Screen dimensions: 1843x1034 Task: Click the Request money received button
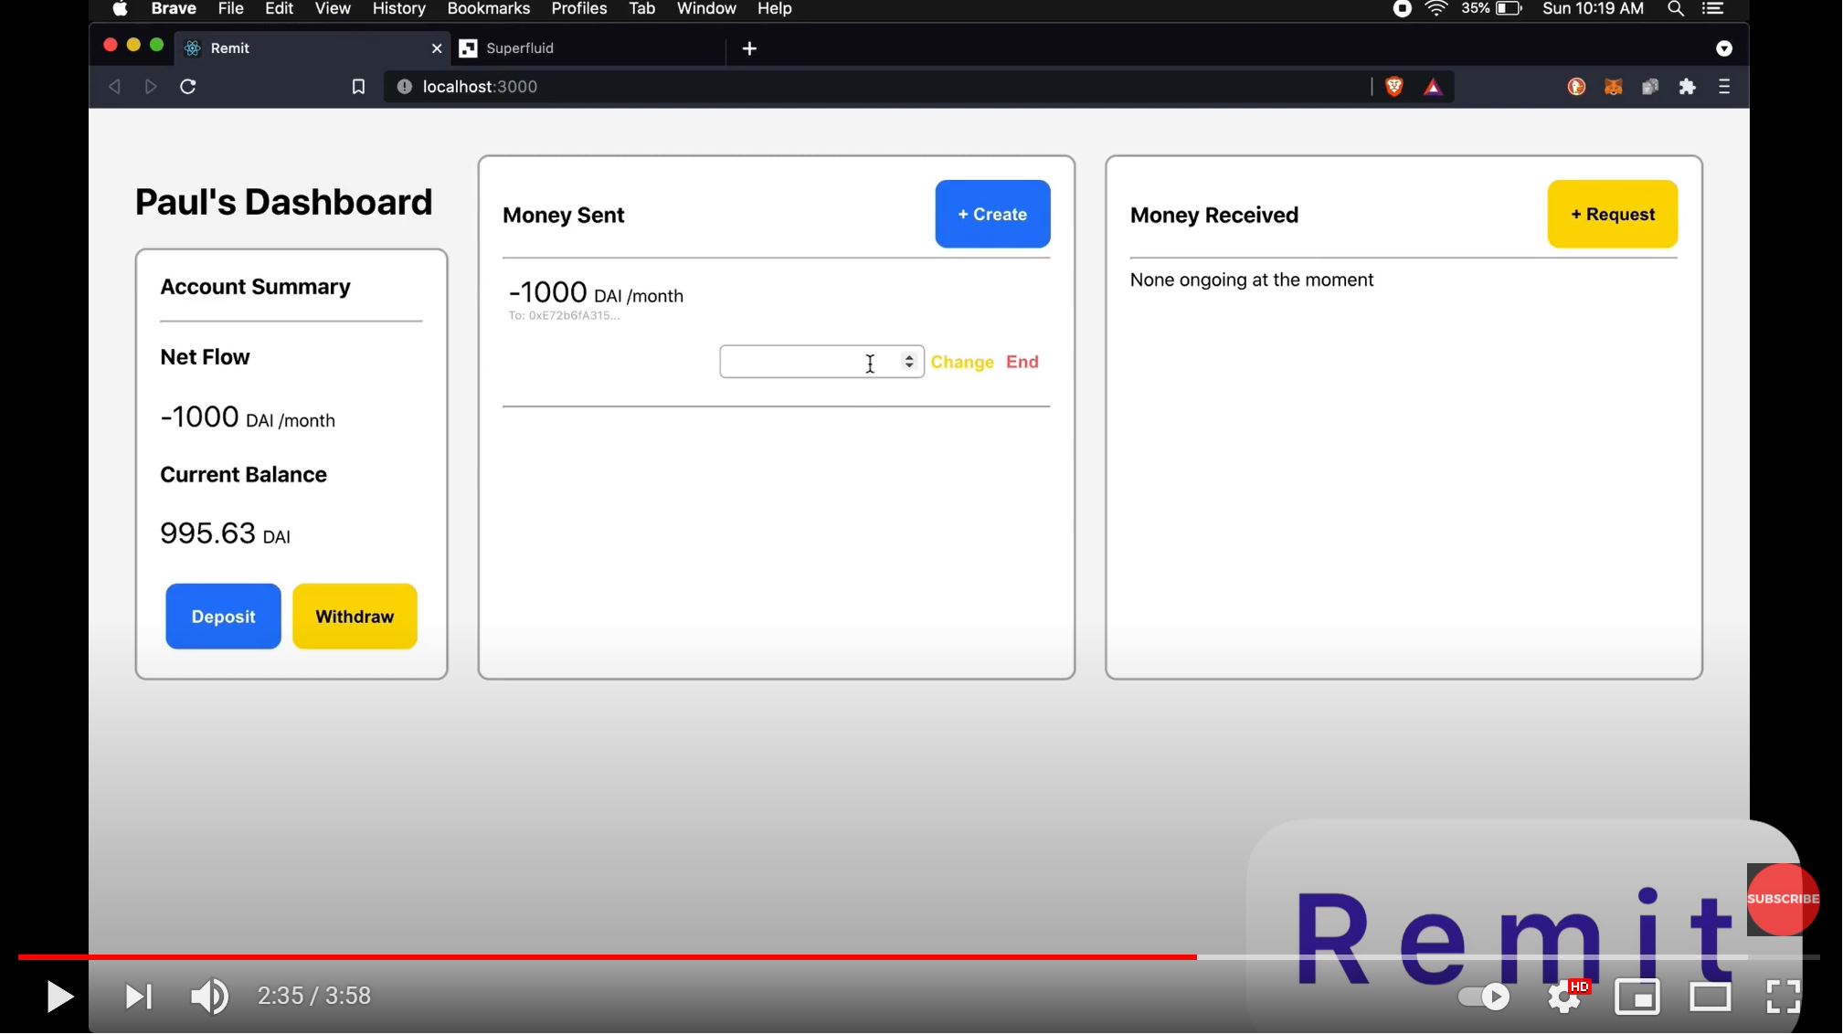coord(1613,214)
